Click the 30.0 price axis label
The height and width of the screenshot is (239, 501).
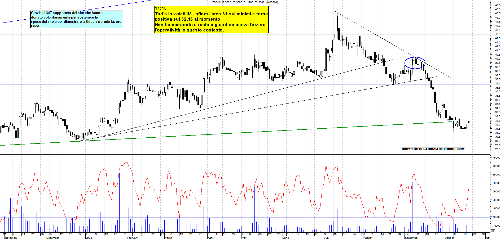click(498, 141)
